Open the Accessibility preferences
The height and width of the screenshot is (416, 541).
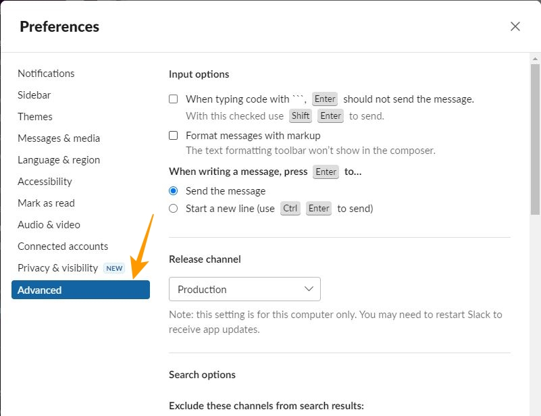point(45,182)
